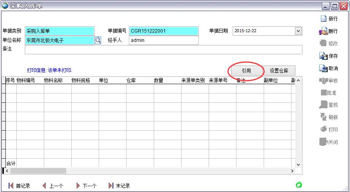
Task: Click the magnifier lookup icon beside 单位名称
Action: pyautogui.click(x=98, y=40)
